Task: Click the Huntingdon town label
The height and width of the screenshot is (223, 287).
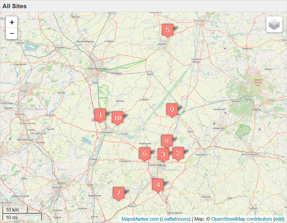Action: click(x=107, y=132)
